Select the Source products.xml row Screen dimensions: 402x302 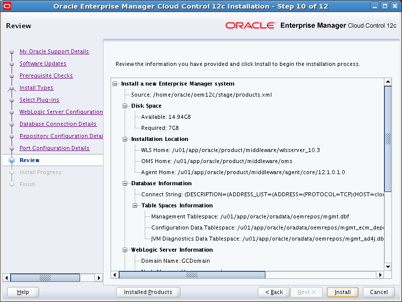click(202, 95)
